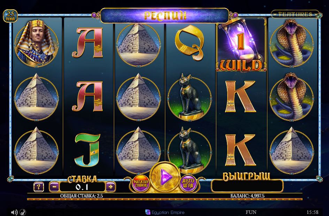Viewport: 329px width, 216px height.
Task: Click the hourglass Wild symbol
Action: (241, 45)
